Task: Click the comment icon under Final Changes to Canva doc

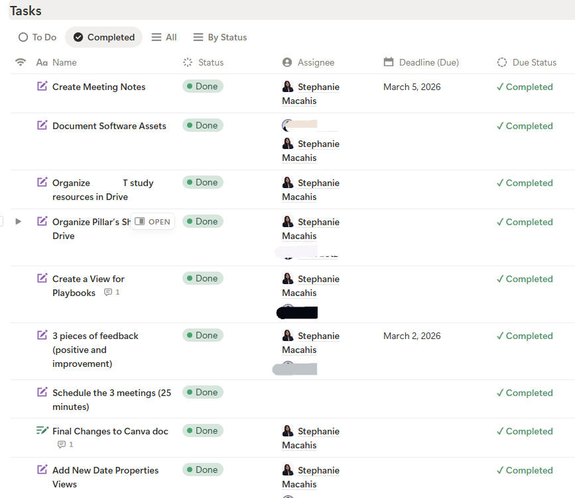Action: point(62,444)
